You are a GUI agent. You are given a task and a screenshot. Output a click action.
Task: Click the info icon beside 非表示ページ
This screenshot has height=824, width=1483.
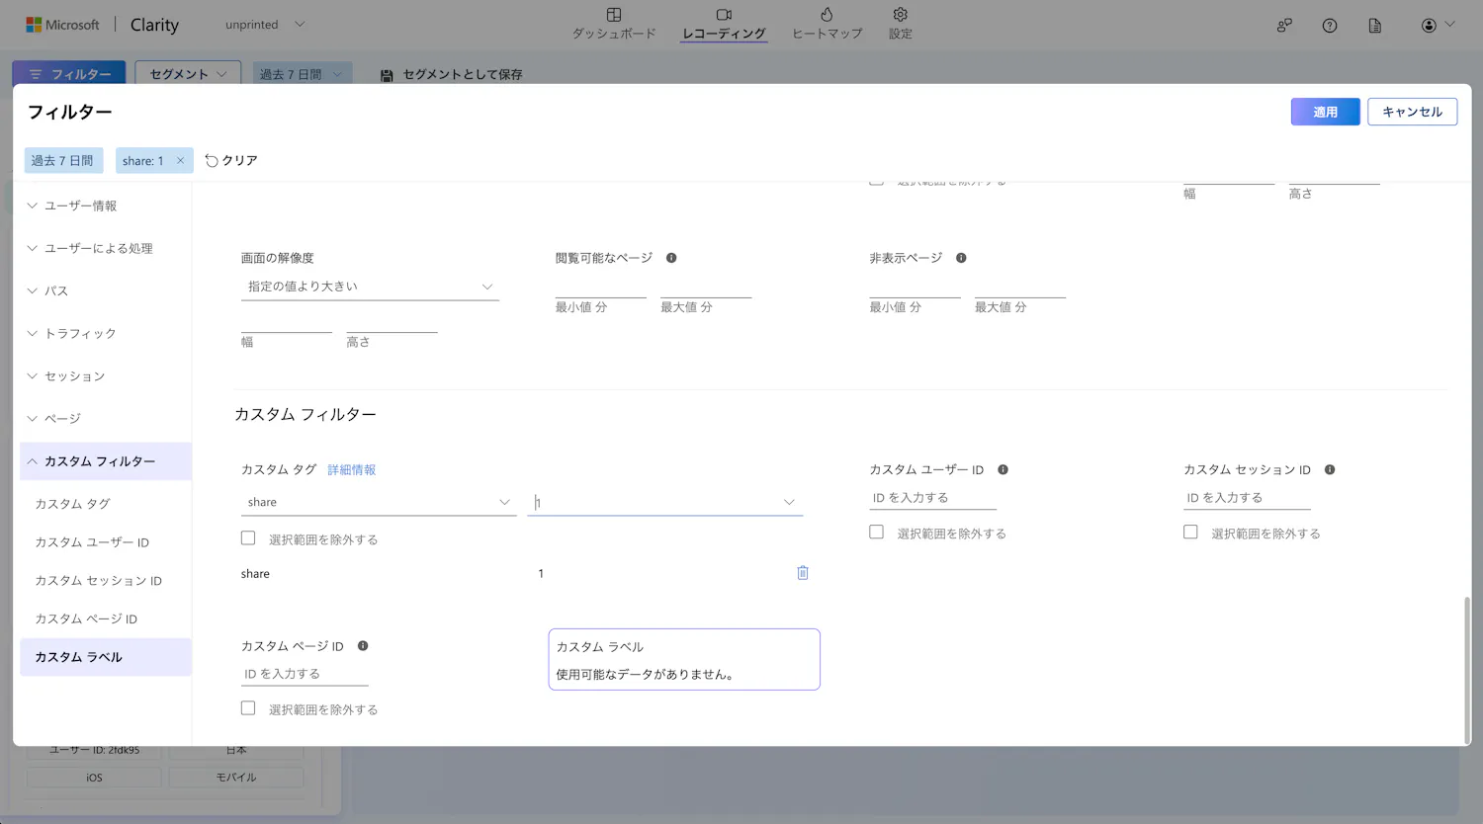(961, 258)
